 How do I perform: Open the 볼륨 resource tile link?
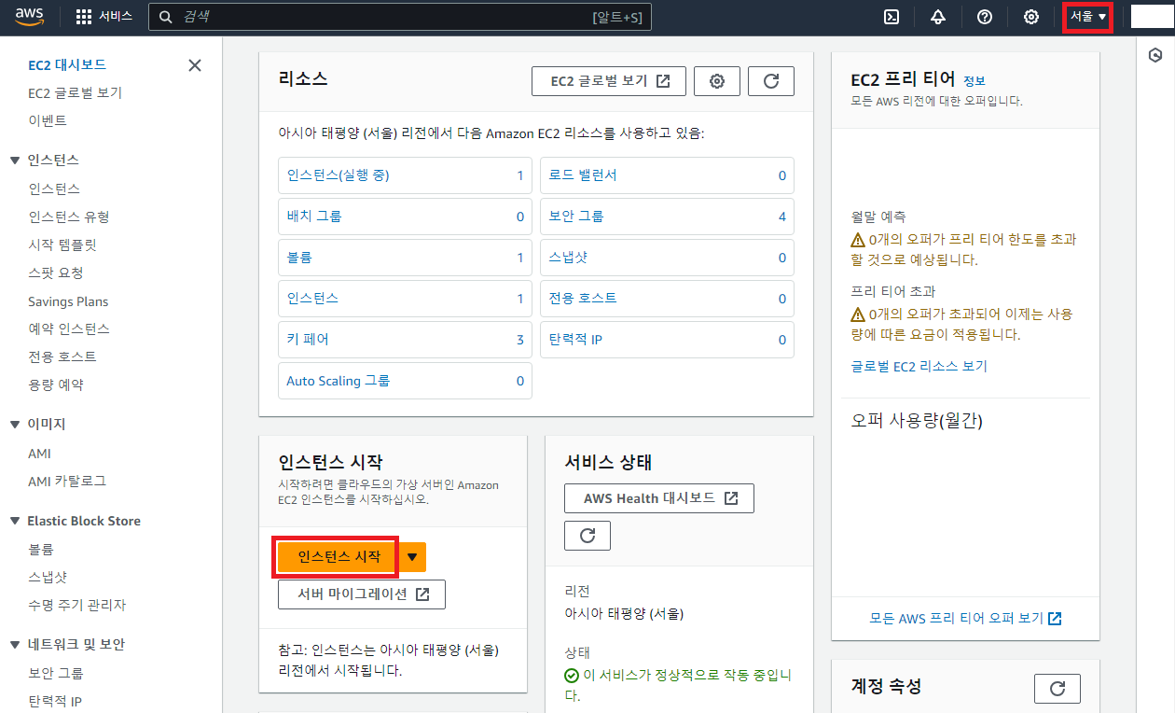[299, 258]
